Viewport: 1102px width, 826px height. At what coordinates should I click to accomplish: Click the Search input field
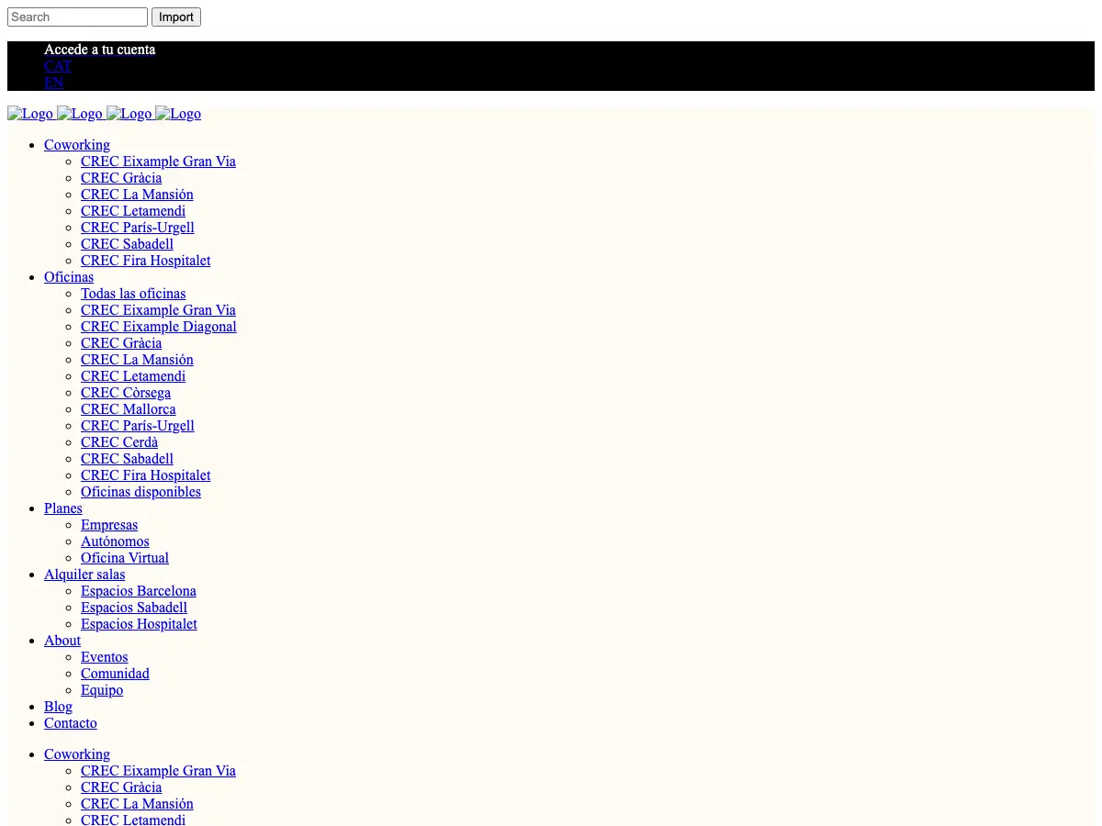click(x=77, y=17)
